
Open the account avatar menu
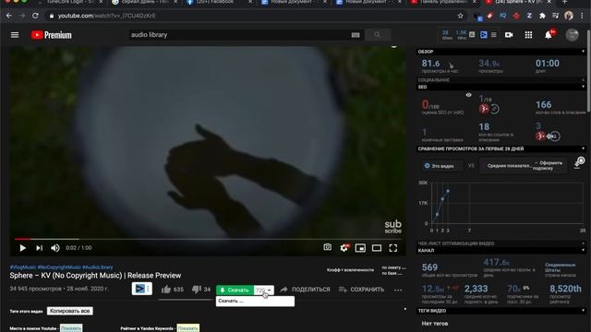coord(572,35)
